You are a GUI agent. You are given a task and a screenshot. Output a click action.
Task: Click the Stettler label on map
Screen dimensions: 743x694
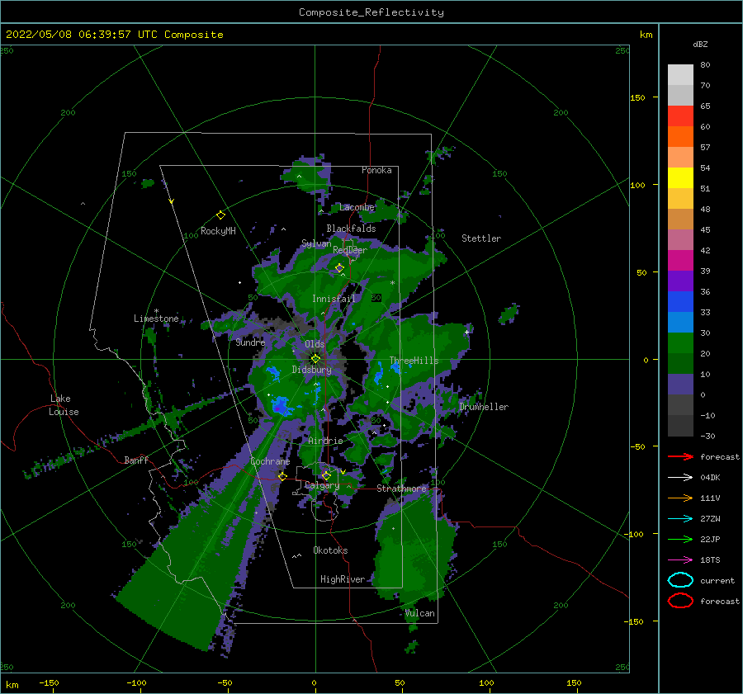point(481,238)
